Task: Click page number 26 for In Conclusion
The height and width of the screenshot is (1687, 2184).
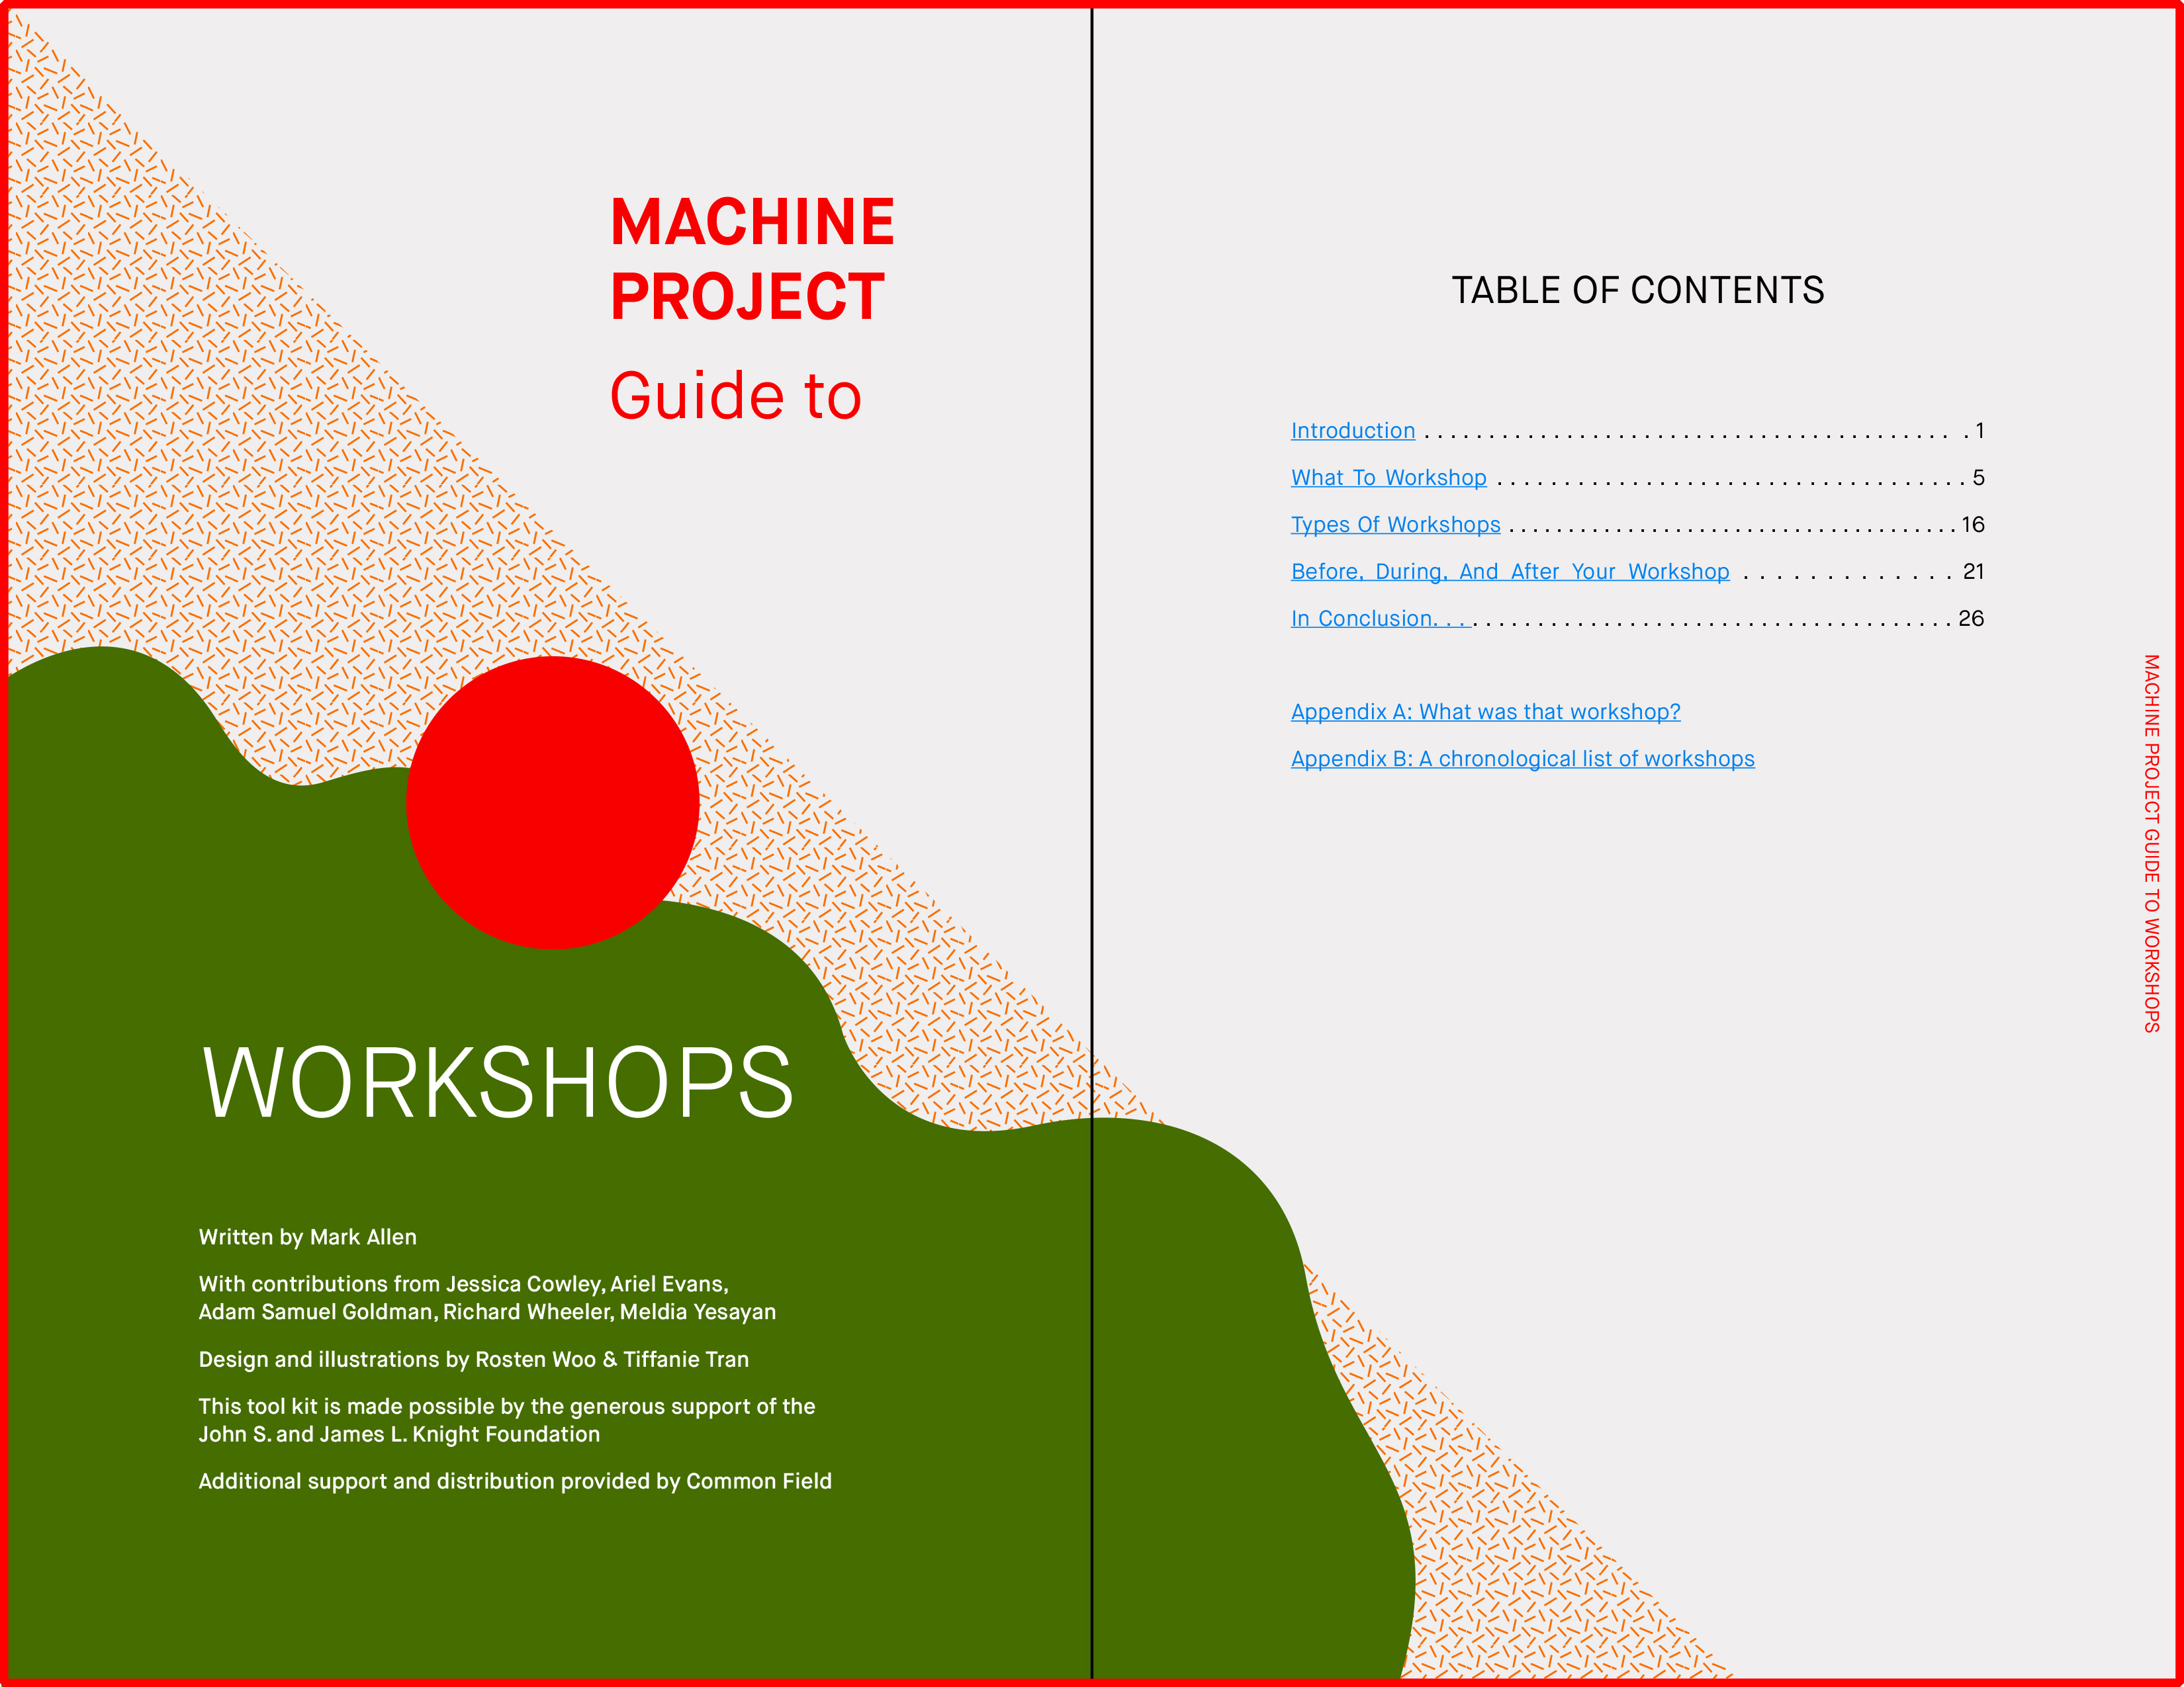Action: [x=1971, y=619]
